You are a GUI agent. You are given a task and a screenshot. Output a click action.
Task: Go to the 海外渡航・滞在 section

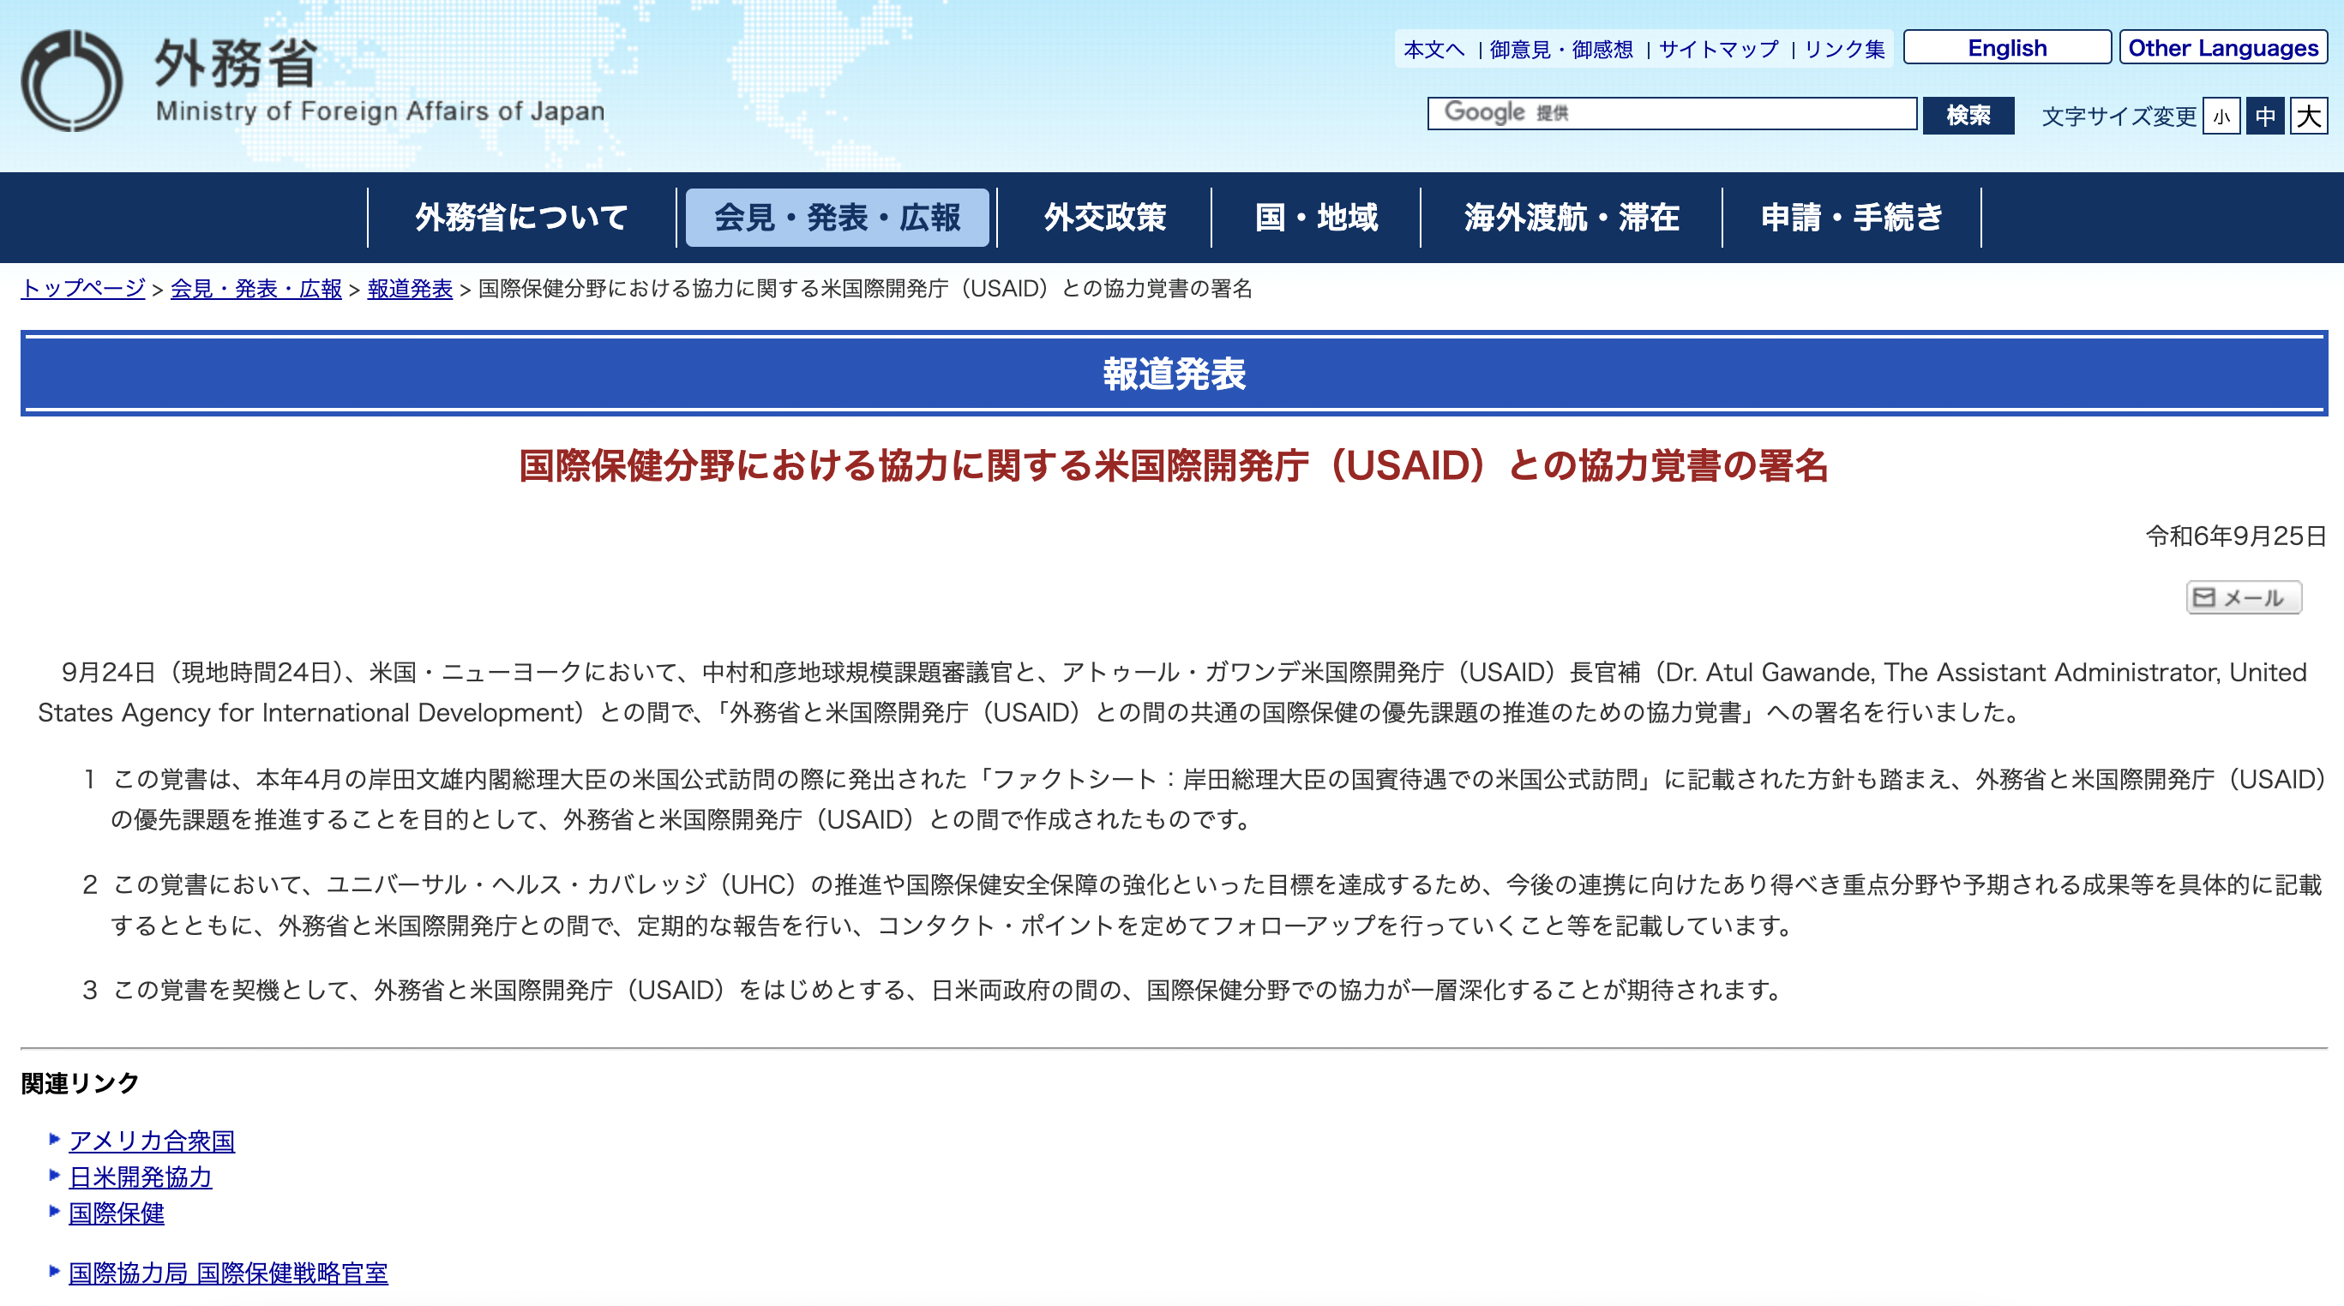[1572, 218]
